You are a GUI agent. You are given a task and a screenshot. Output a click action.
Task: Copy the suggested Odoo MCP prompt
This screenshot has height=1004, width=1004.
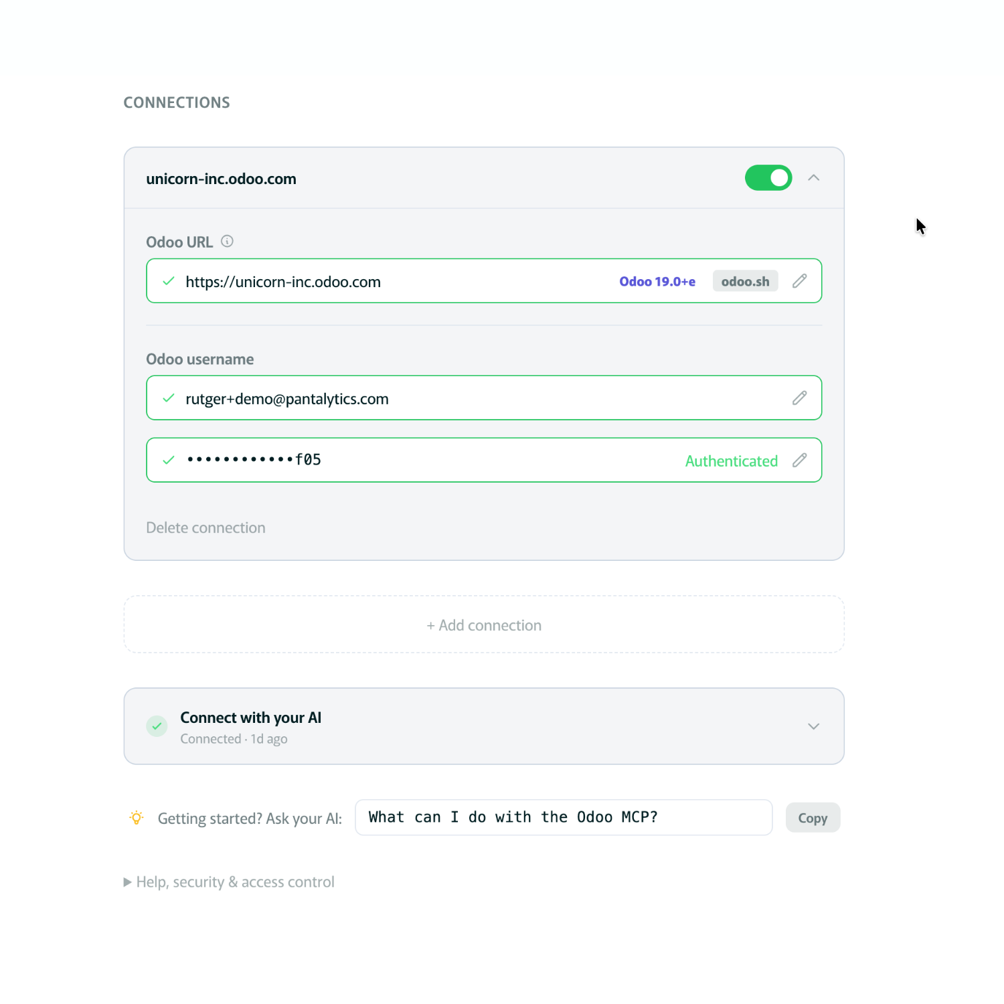813,818
